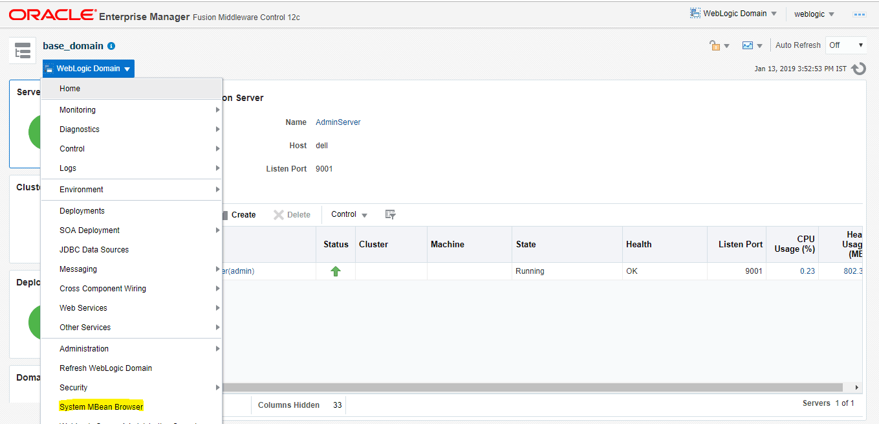Expand the Monitoring submenu
Viewport: 879px width, 424px height.
[x=131, y=110]
